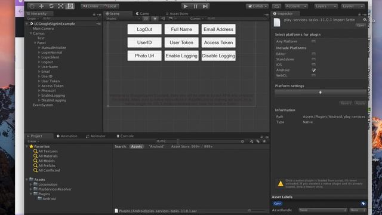
Task: Switch to the Game tab
Action: point(143,14)
